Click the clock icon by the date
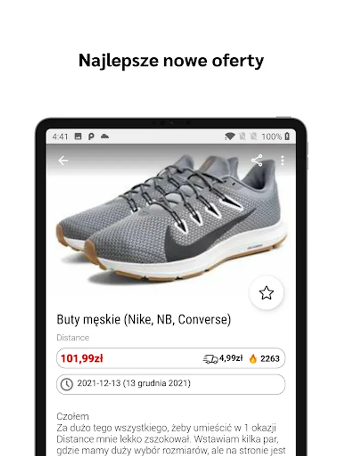The width and height of the screenshot is (342, 456). tap(66, 384)
